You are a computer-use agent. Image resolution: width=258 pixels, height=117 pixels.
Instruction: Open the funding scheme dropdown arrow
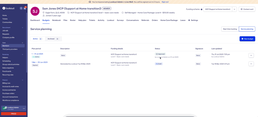pos(234,9)
